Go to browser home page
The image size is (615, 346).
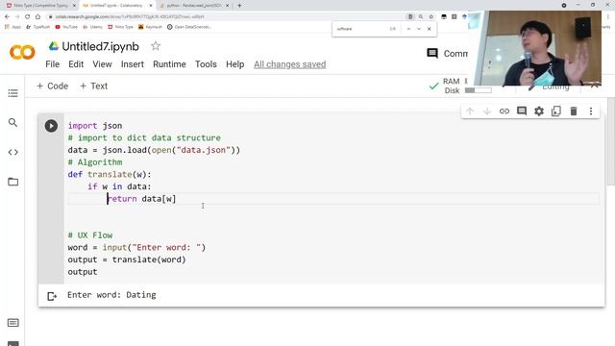[37, 17]
